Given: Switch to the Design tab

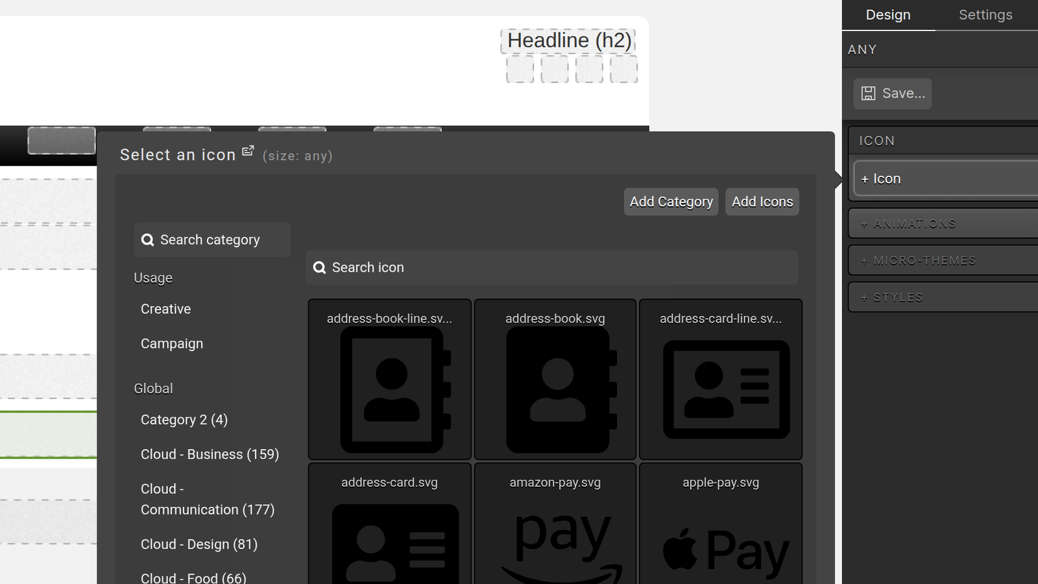Looking at the screenshot, I should [888, 15].
